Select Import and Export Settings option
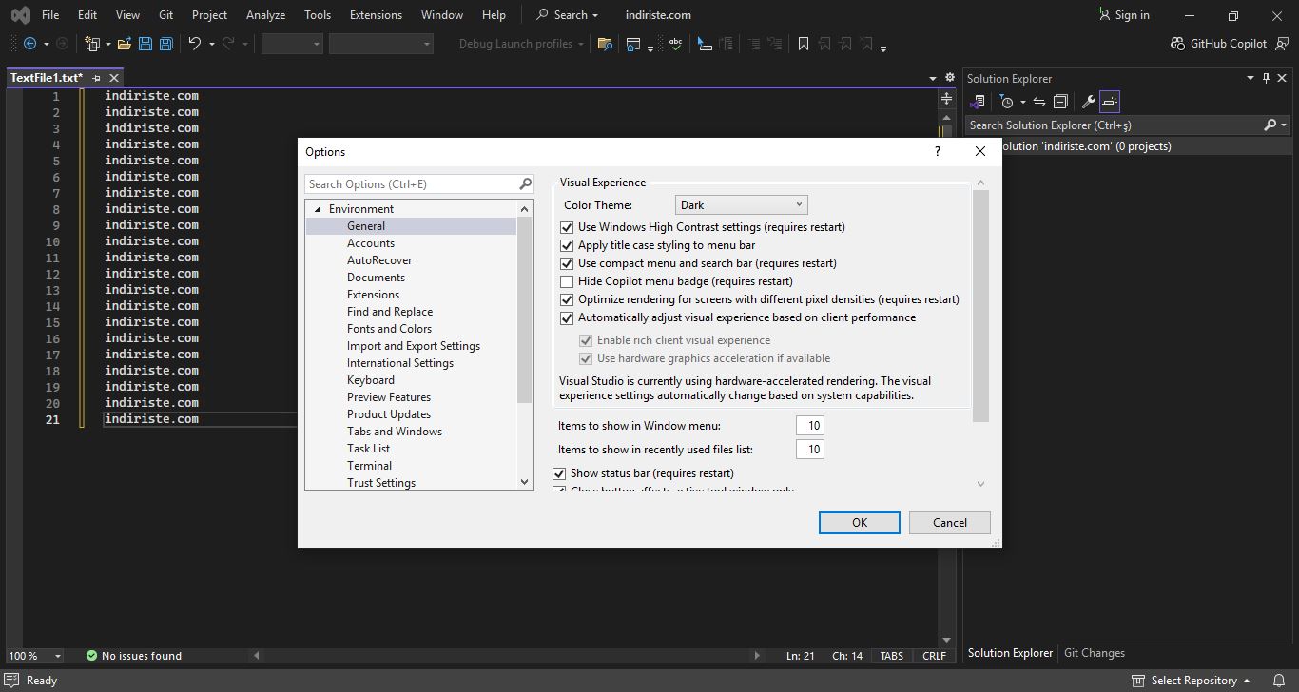Image resolution: width=1299 pixels, height=692 pixels. pos(414,346)
